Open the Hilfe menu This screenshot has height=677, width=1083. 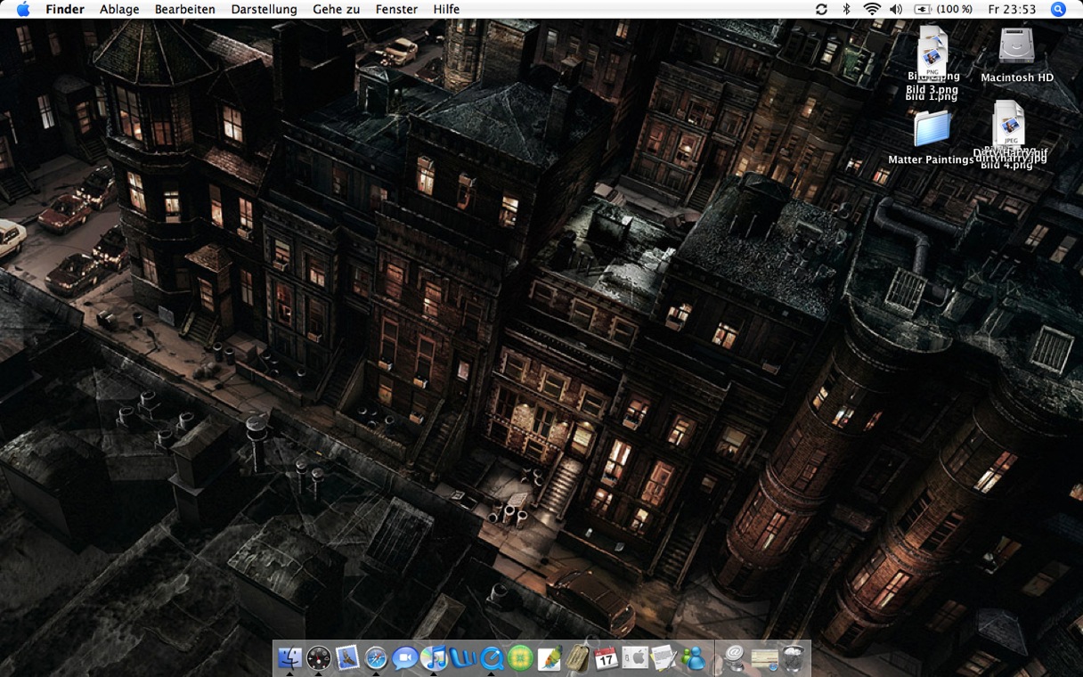(x=446, y=9)
